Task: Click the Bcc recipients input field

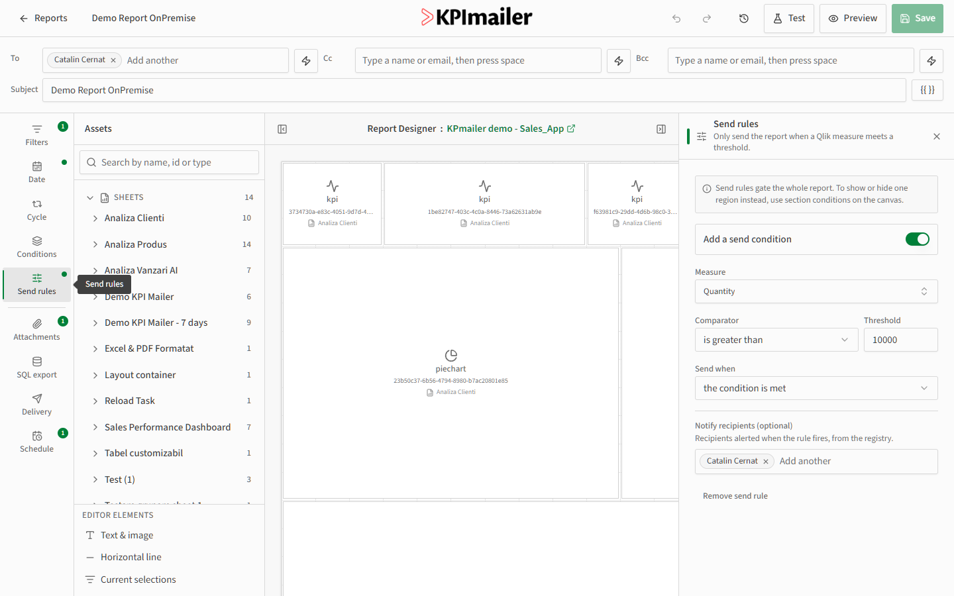Action: pos(791,60)
